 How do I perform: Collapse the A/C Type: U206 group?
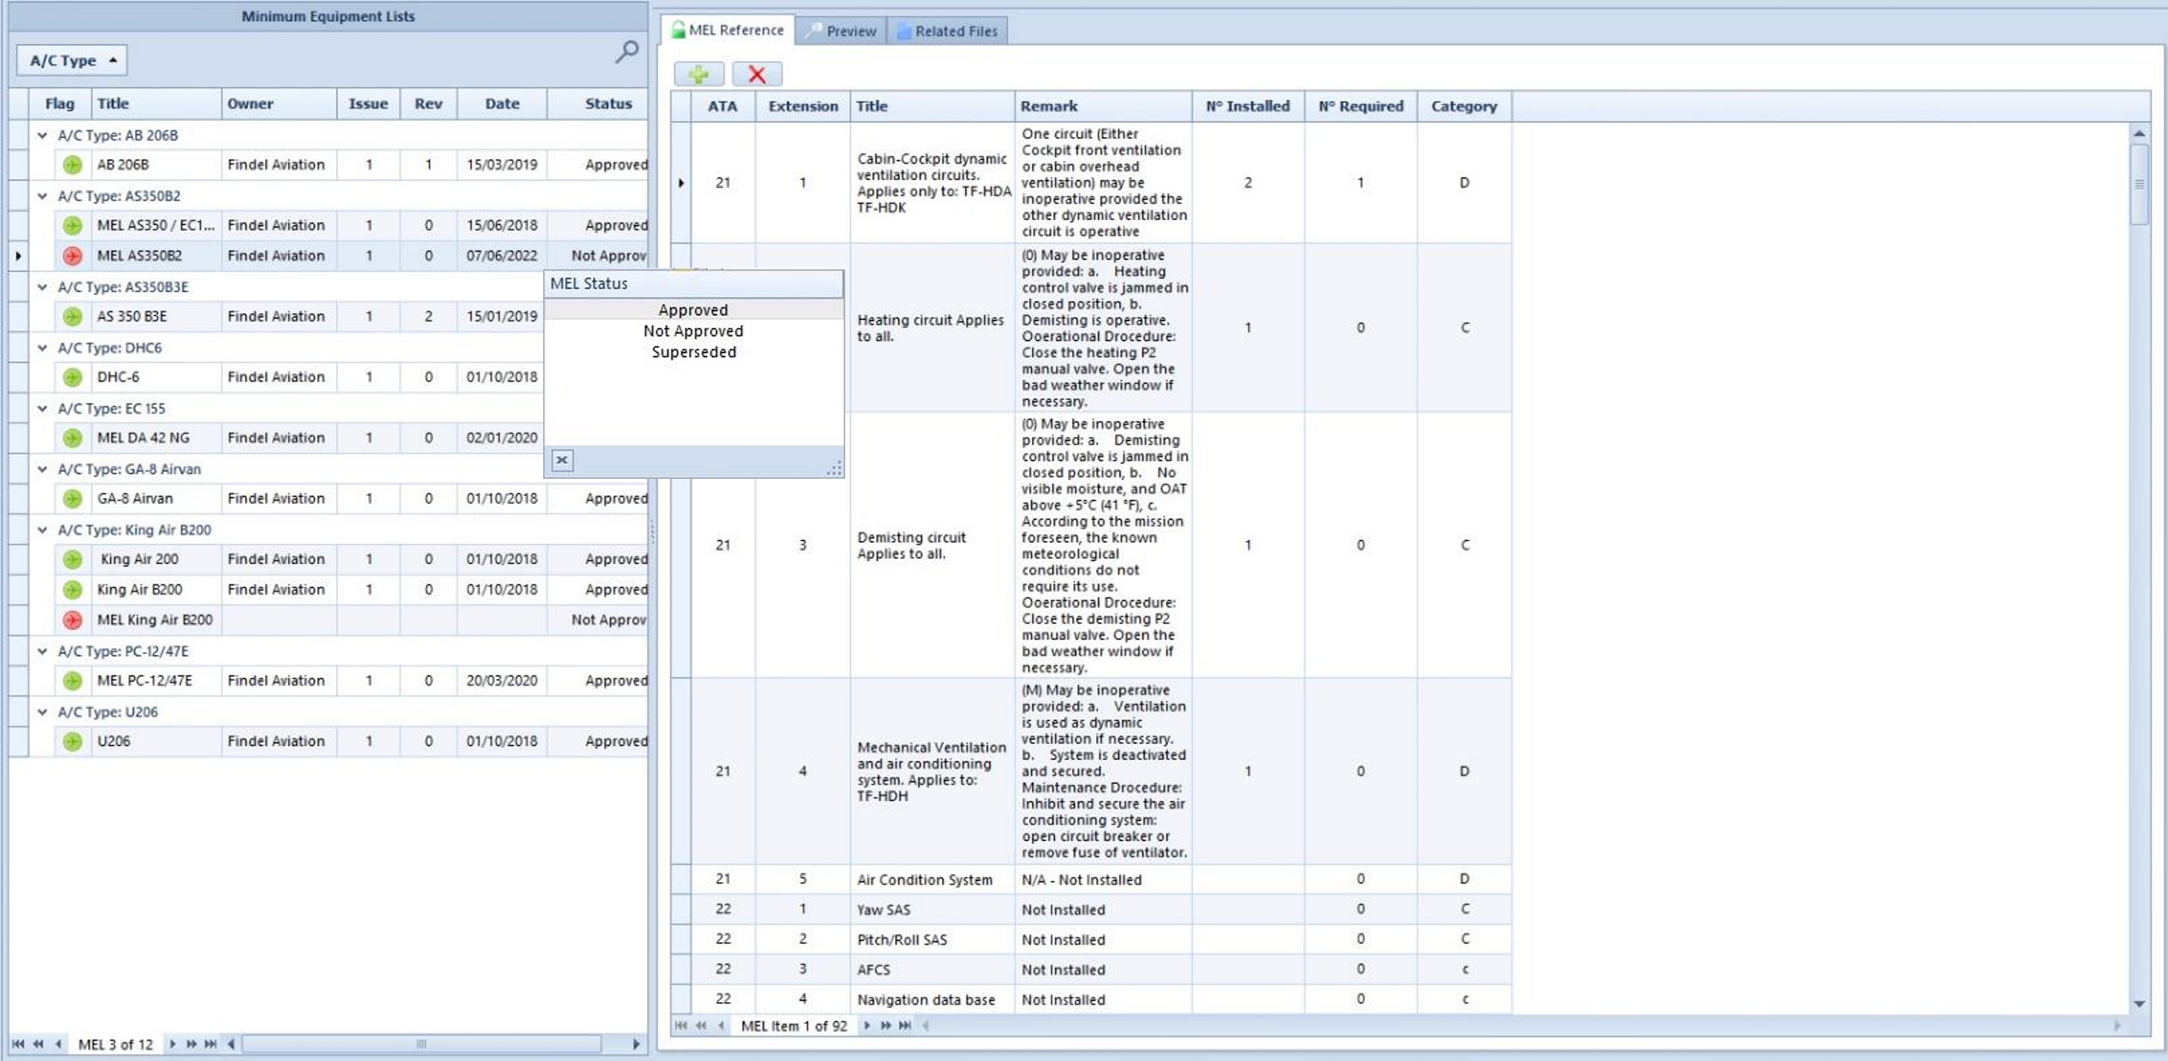tap(42, 712)
